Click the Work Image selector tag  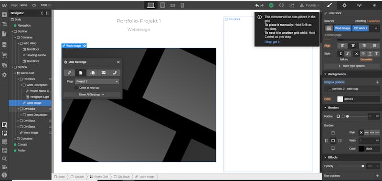pyautogui.click(x=342, y=29)
